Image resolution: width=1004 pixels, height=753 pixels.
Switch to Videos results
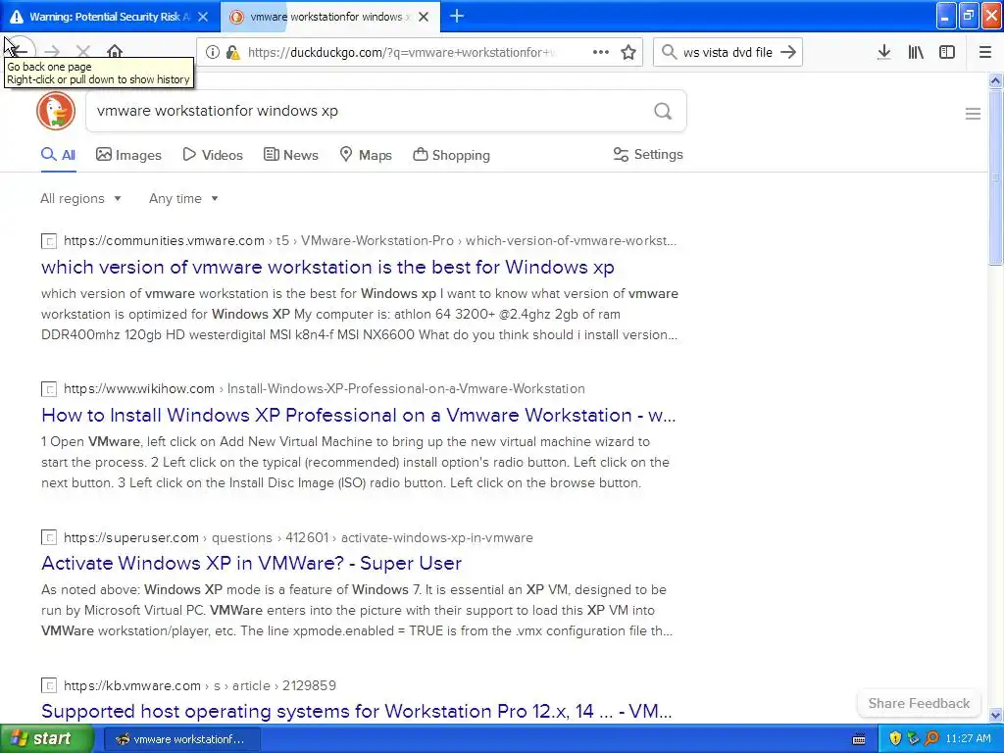(x=213, y=155)
